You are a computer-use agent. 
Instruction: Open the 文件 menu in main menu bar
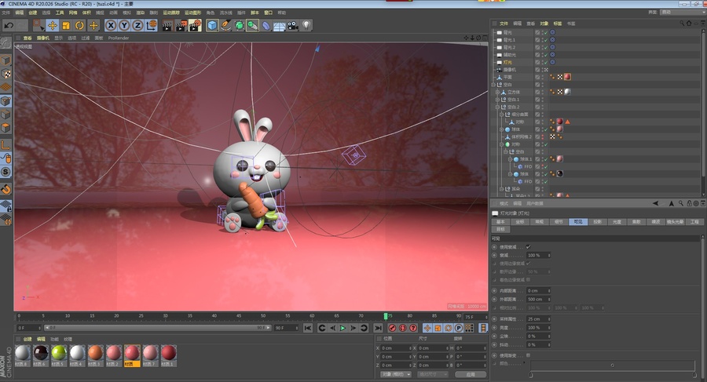(5, 13)
